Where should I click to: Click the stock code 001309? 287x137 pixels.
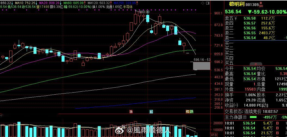(252, 5)
